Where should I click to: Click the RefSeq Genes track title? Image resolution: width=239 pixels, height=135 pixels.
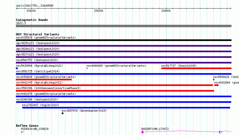click(x=27, y=126)
